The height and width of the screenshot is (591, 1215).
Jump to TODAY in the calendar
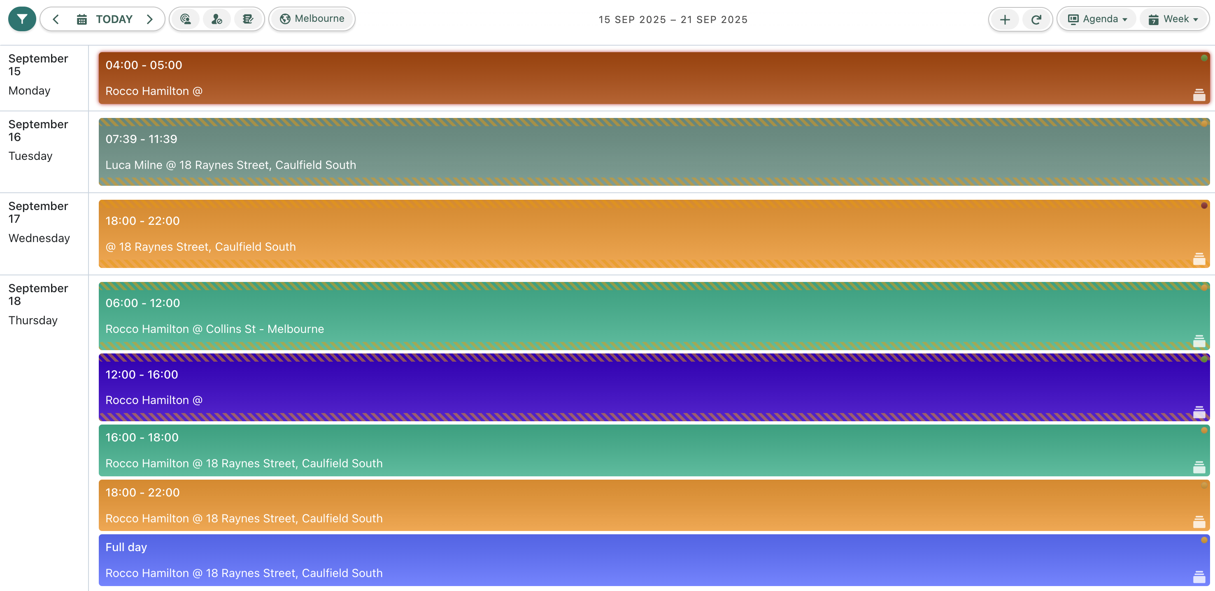click(105, 19)
